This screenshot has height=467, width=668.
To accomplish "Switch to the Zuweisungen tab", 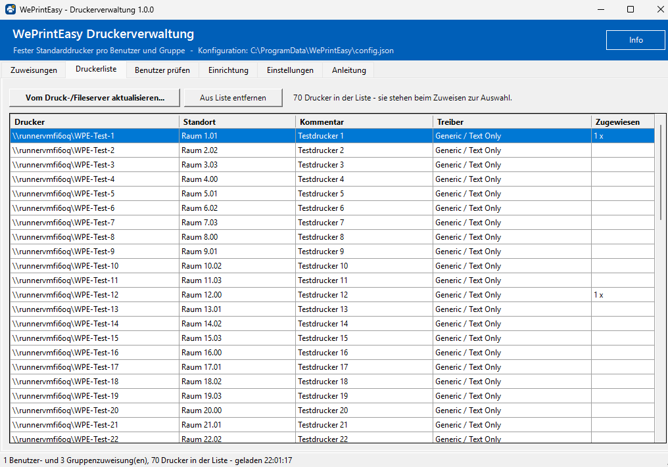I will (x=34, y=70).
